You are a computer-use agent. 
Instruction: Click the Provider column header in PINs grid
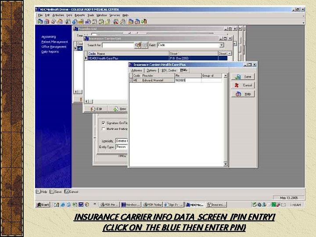[x=158, y=75]
